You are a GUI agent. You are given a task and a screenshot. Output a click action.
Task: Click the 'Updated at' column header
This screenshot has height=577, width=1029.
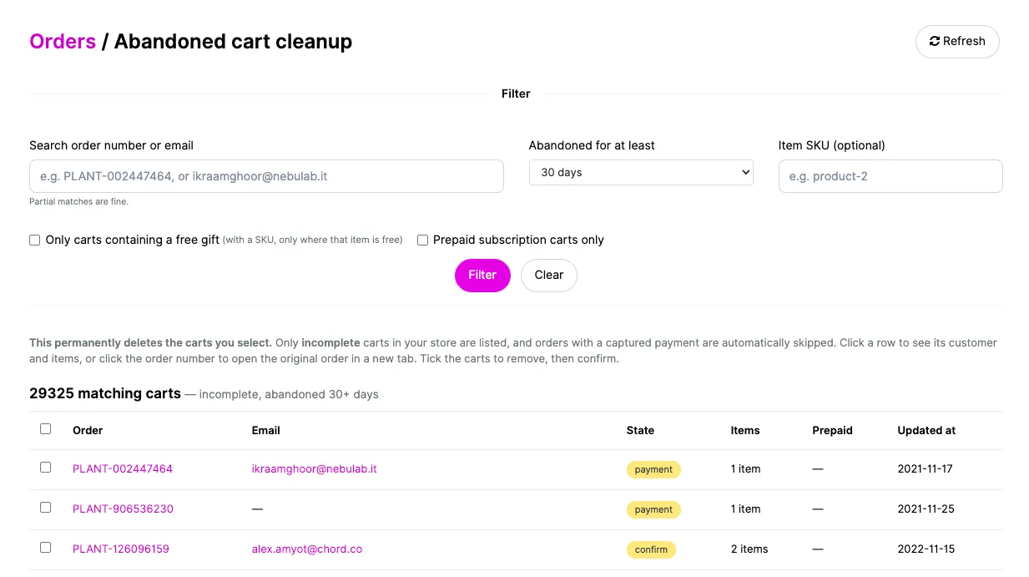tap(926, 431)
